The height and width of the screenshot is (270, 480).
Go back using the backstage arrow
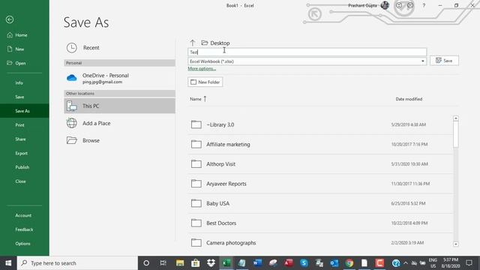[x=10, y=19]
